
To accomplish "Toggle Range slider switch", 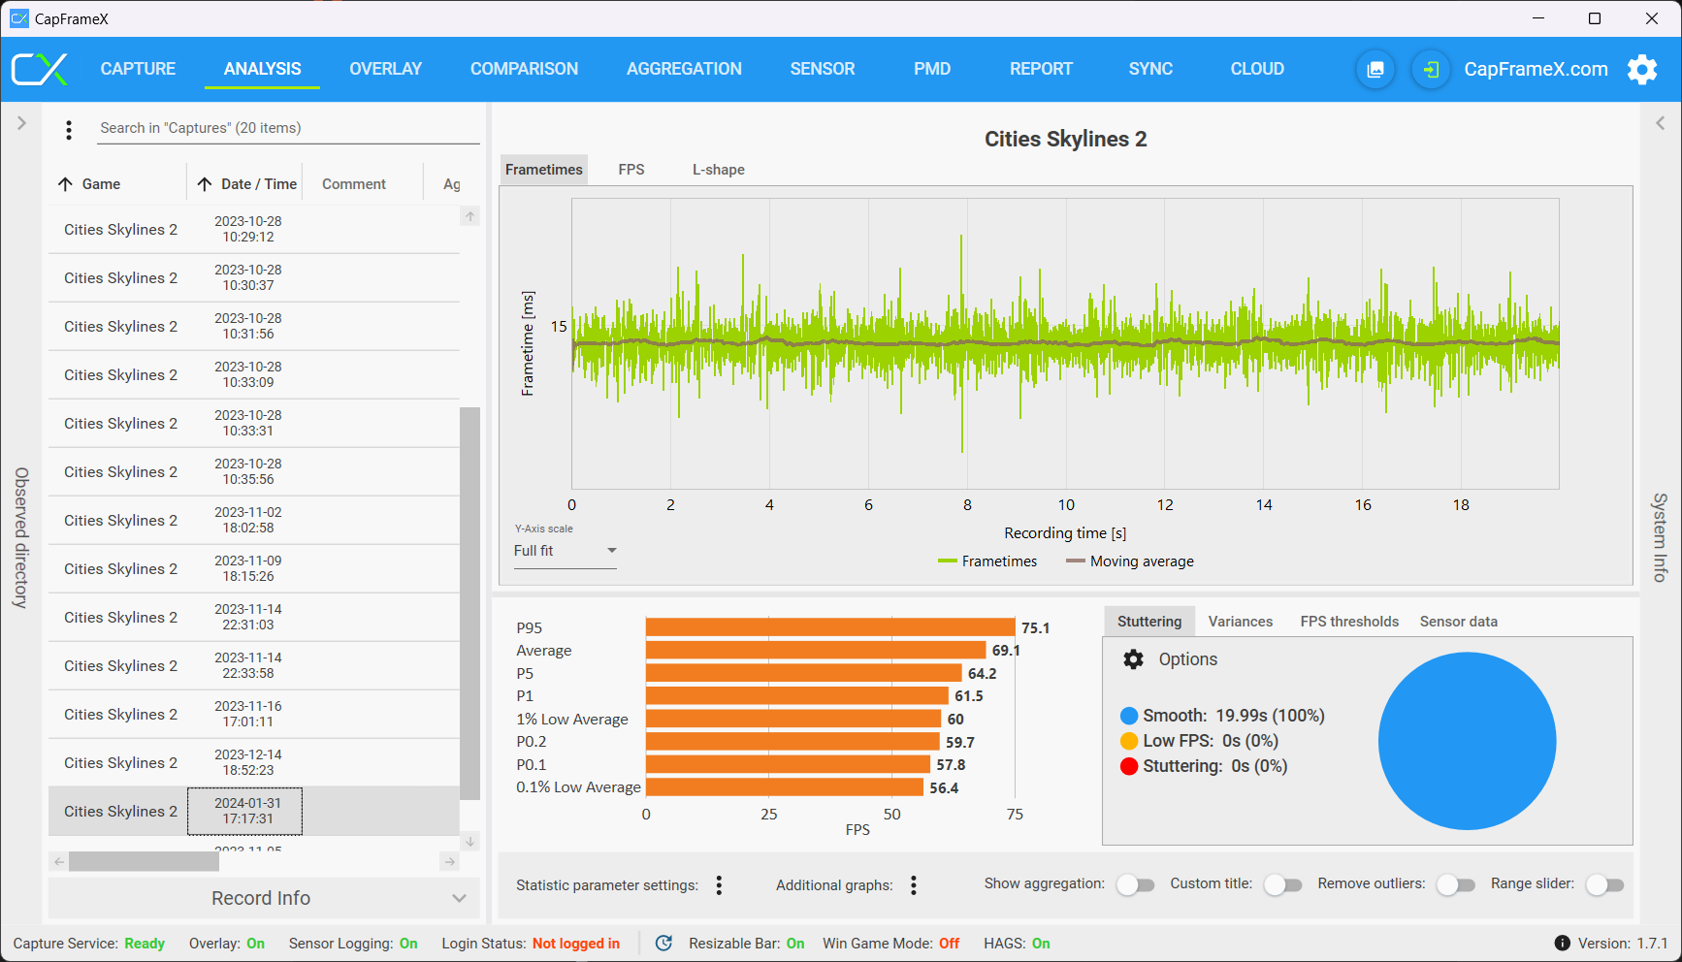I will coord(1604,884).
